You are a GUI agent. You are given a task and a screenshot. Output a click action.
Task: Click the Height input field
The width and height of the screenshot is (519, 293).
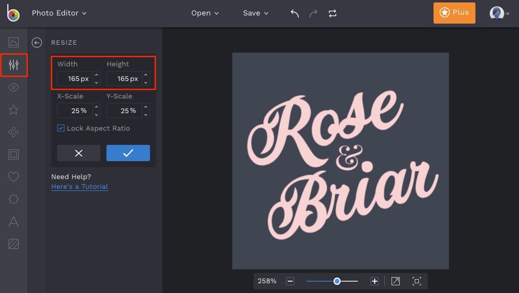(123, 79)
